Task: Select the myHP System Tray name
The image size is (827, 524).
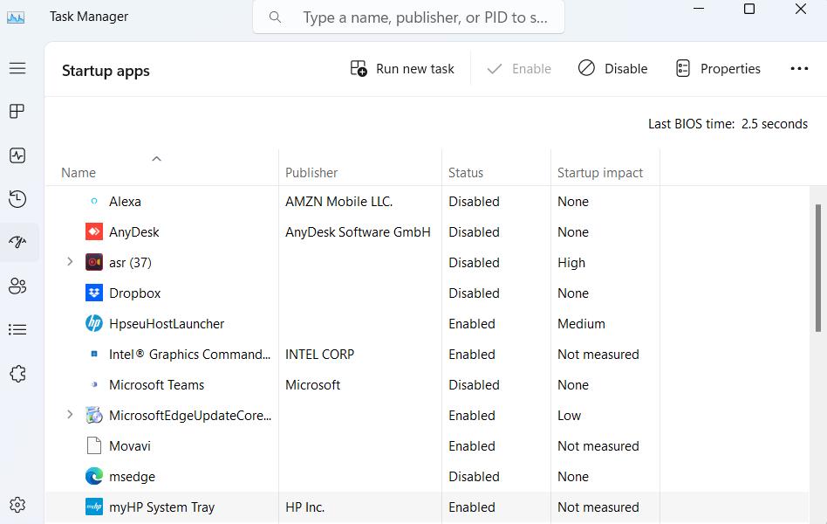Action: [x=162, y=507]
